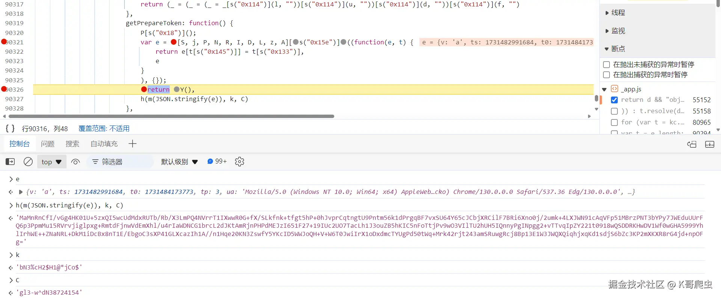Click the console entry 'e'

[18, 179]
